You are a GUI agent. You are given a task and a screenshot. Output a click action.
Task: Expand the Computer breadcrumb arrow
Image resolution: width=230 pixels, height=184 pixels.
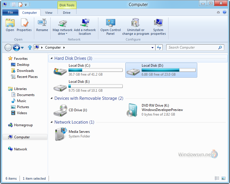64,47
